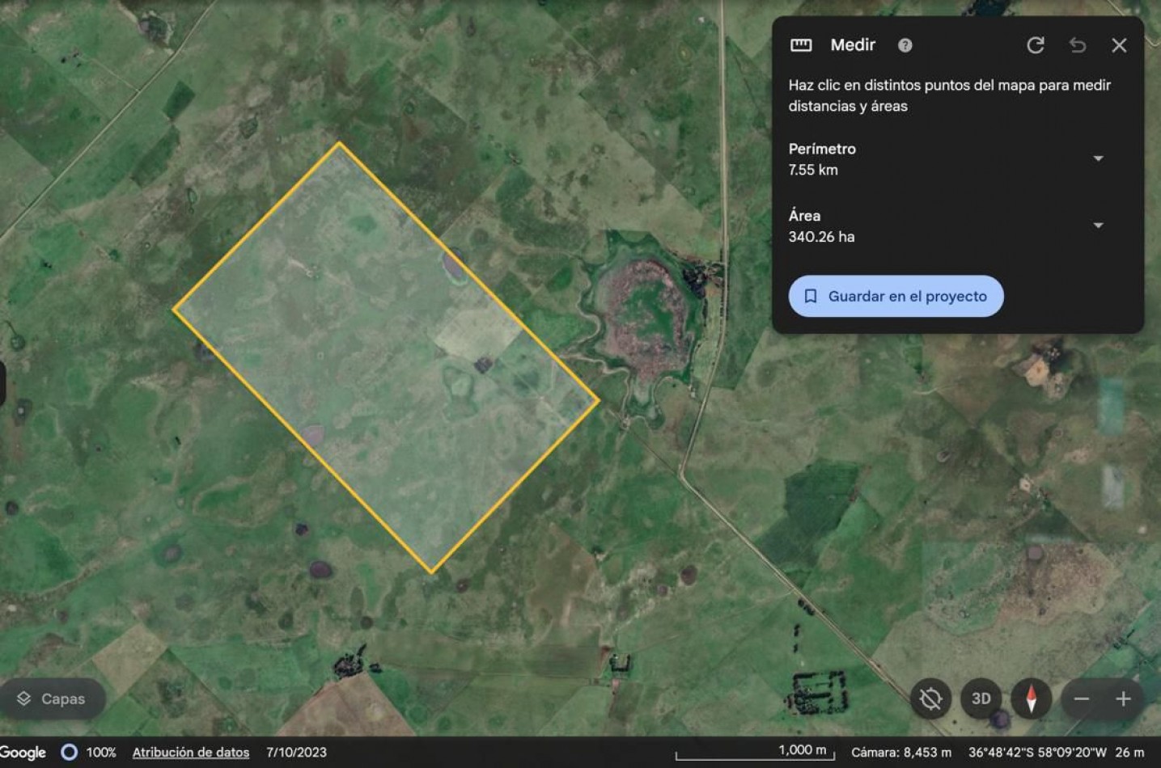Click the imagery date 7/10/2023

coord(297,753)
